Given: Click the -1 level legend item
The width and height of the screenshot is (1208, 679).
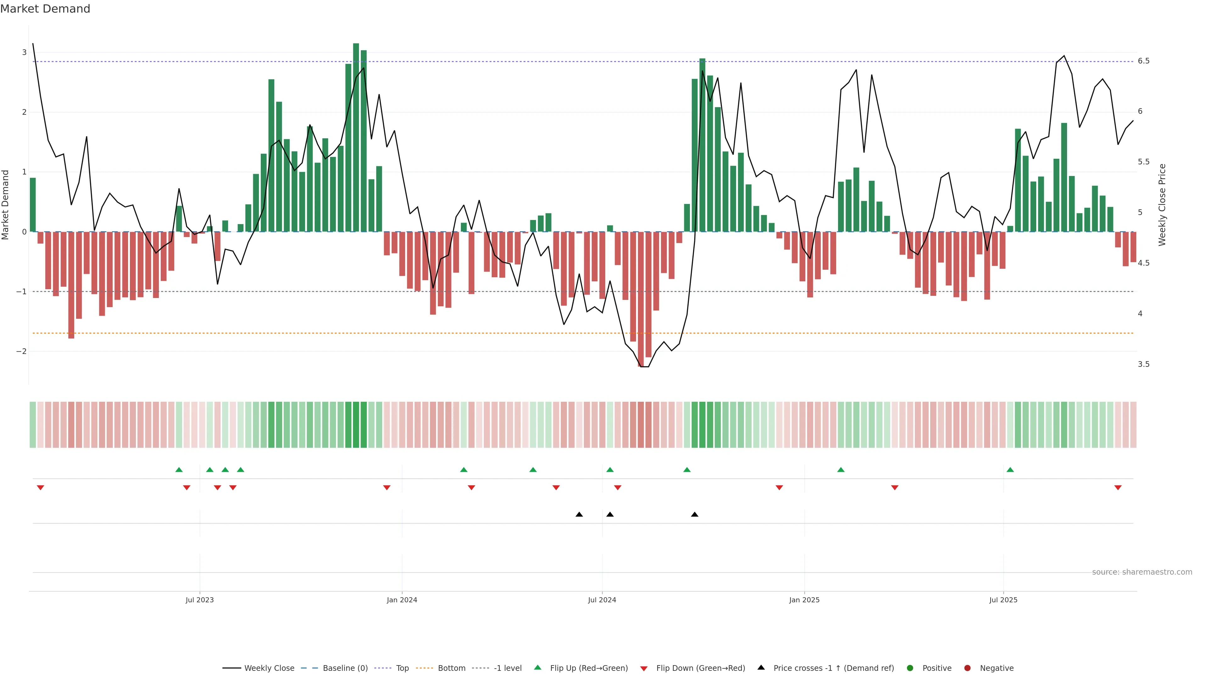Looking at the screenshot, I should pos(507,668).
